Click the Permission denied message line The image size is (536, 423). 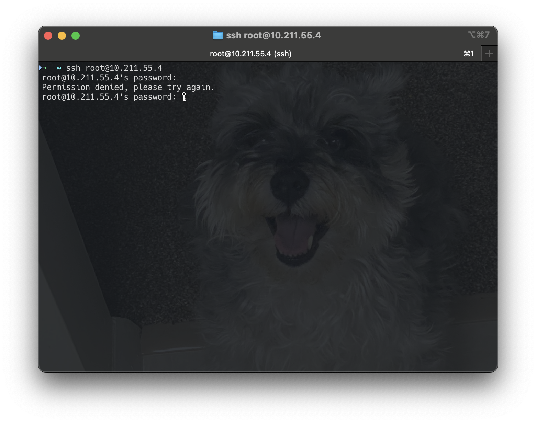[128, 87]
